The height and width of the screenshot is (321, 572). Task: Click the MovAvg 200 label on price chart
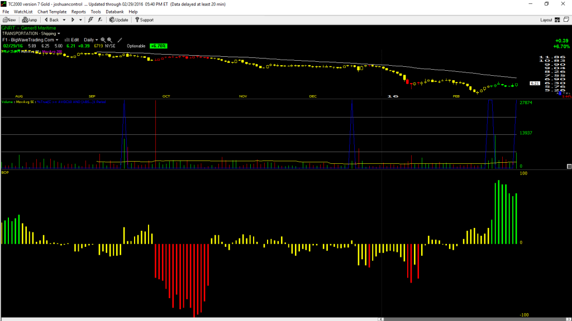coord(52,52)
